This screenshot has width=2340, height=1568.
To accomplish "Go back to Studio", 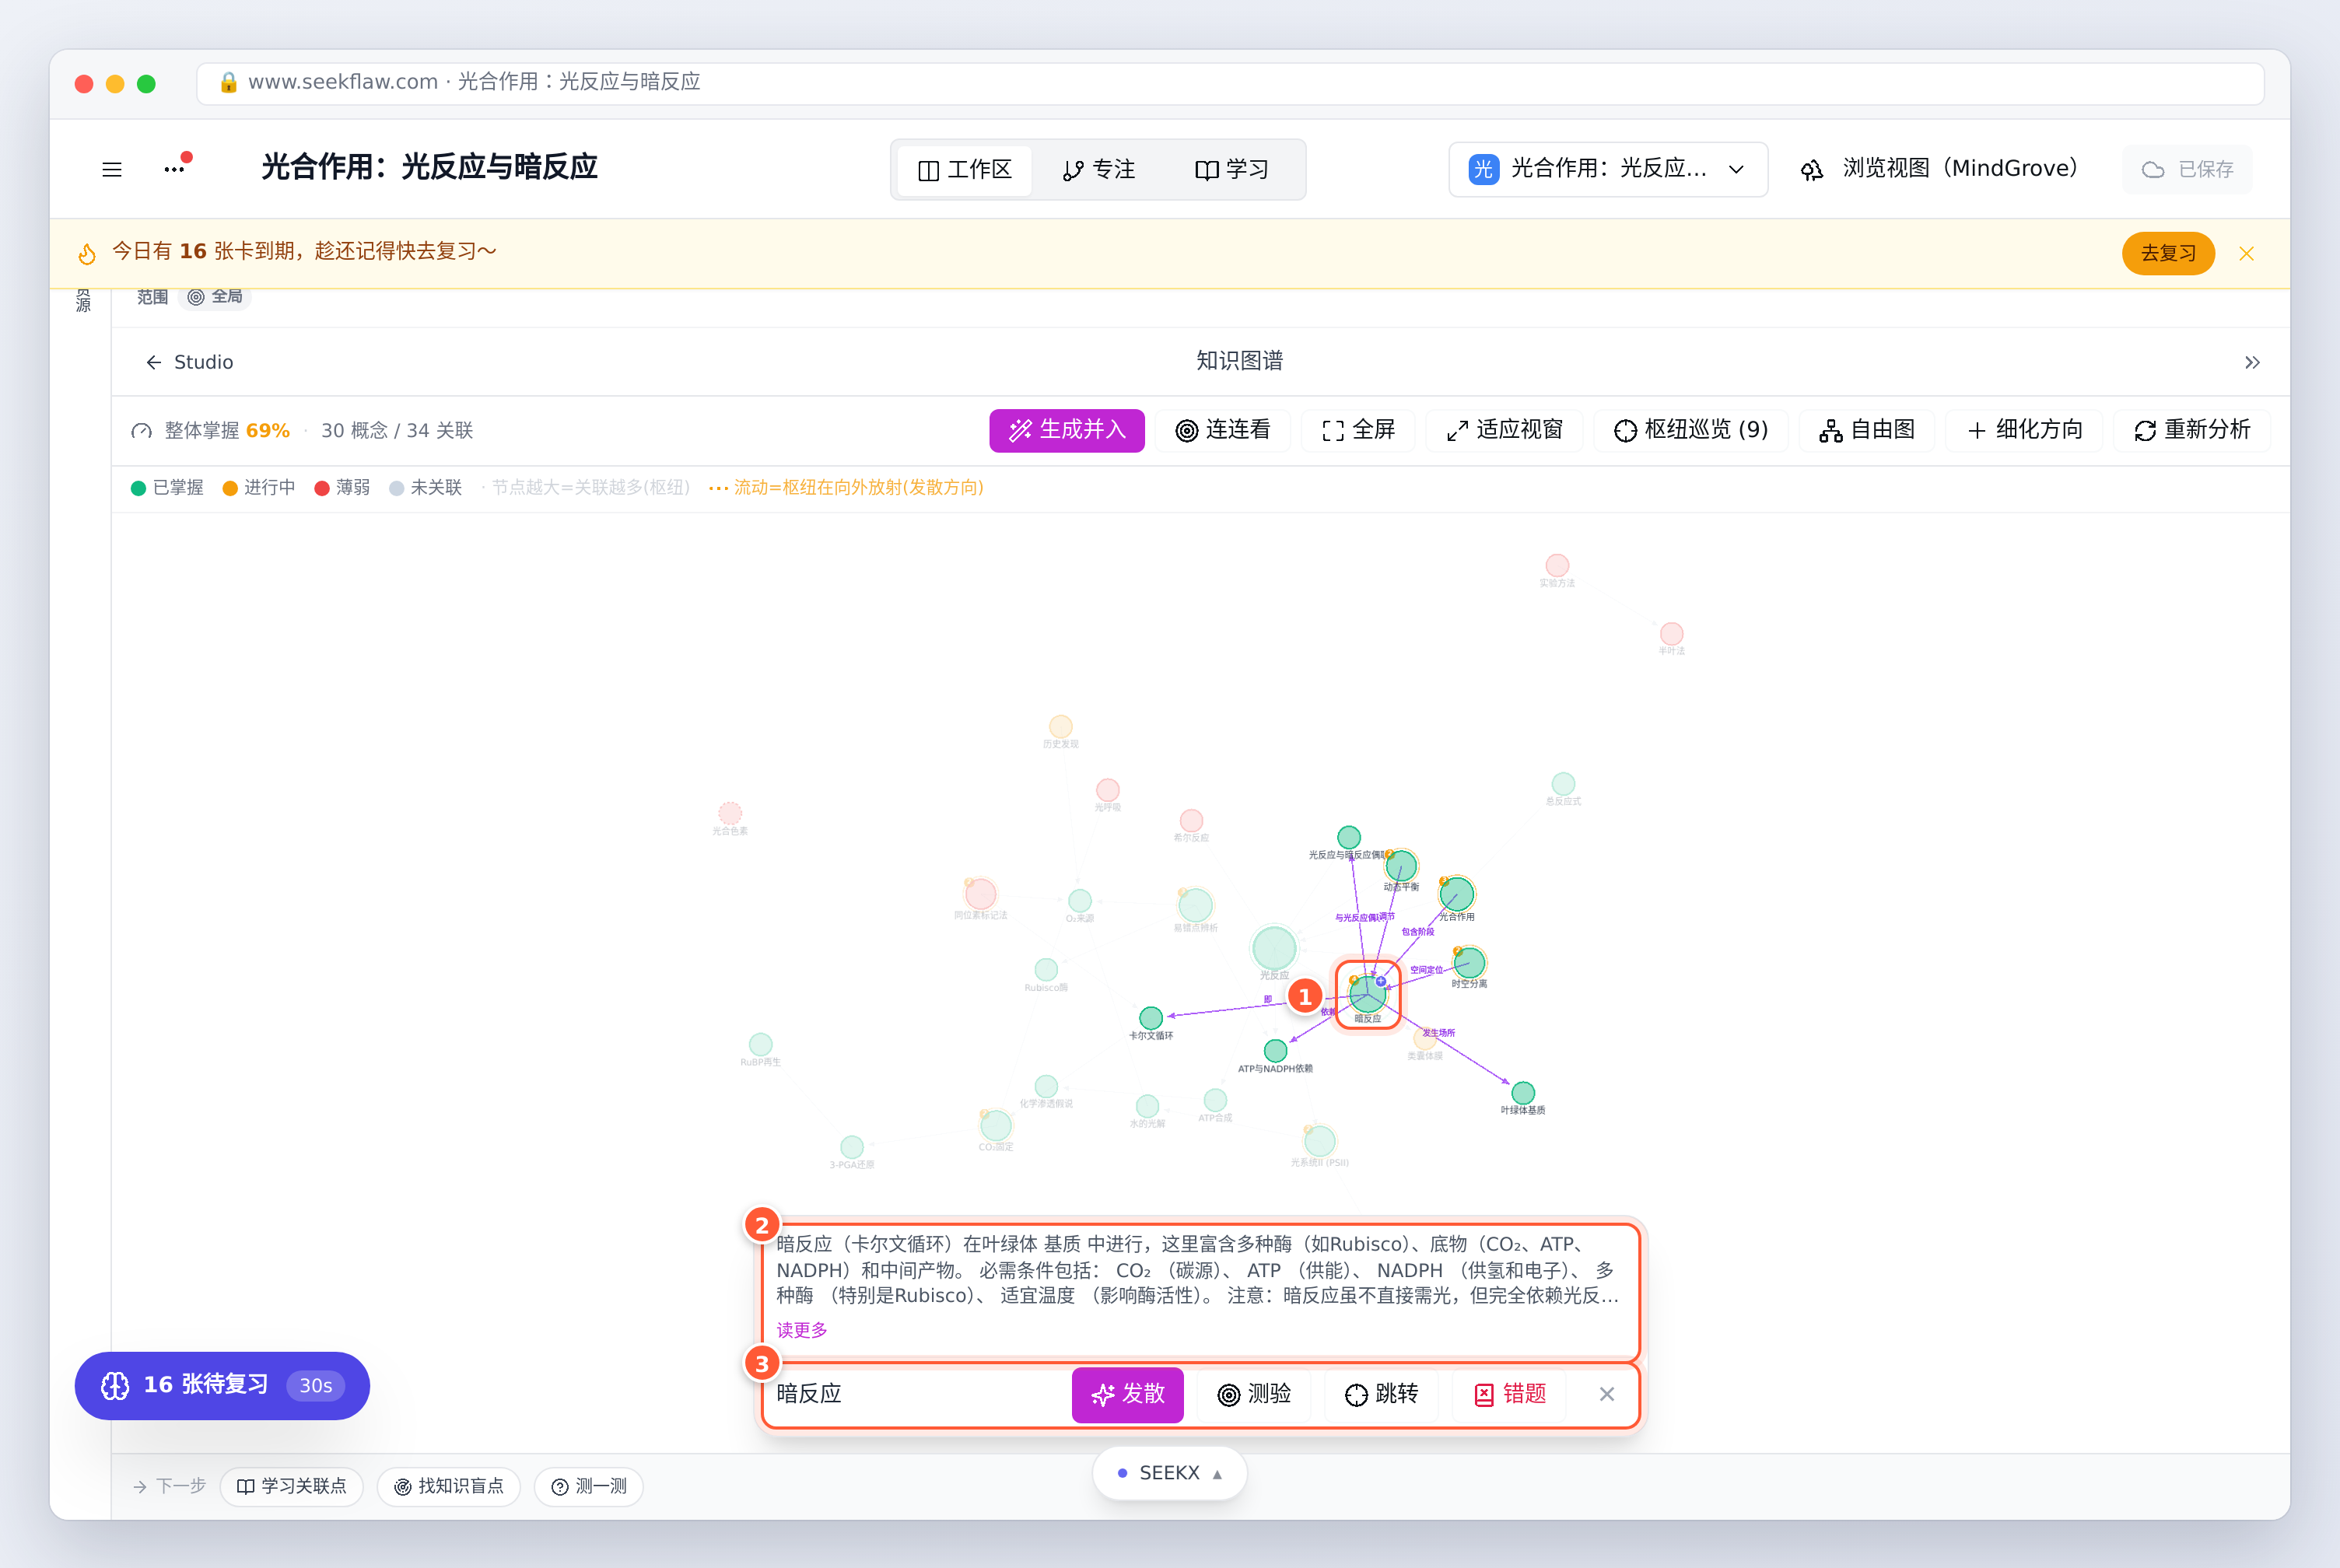I will pyautogui.click(x=189, y=362).
